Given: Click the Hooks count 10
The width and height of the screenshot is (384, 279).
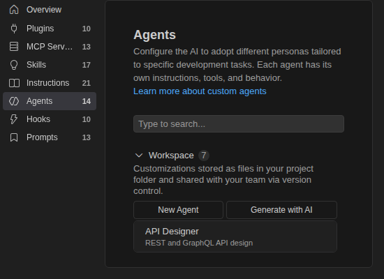Looking at the screenshot, I should 86,119.
